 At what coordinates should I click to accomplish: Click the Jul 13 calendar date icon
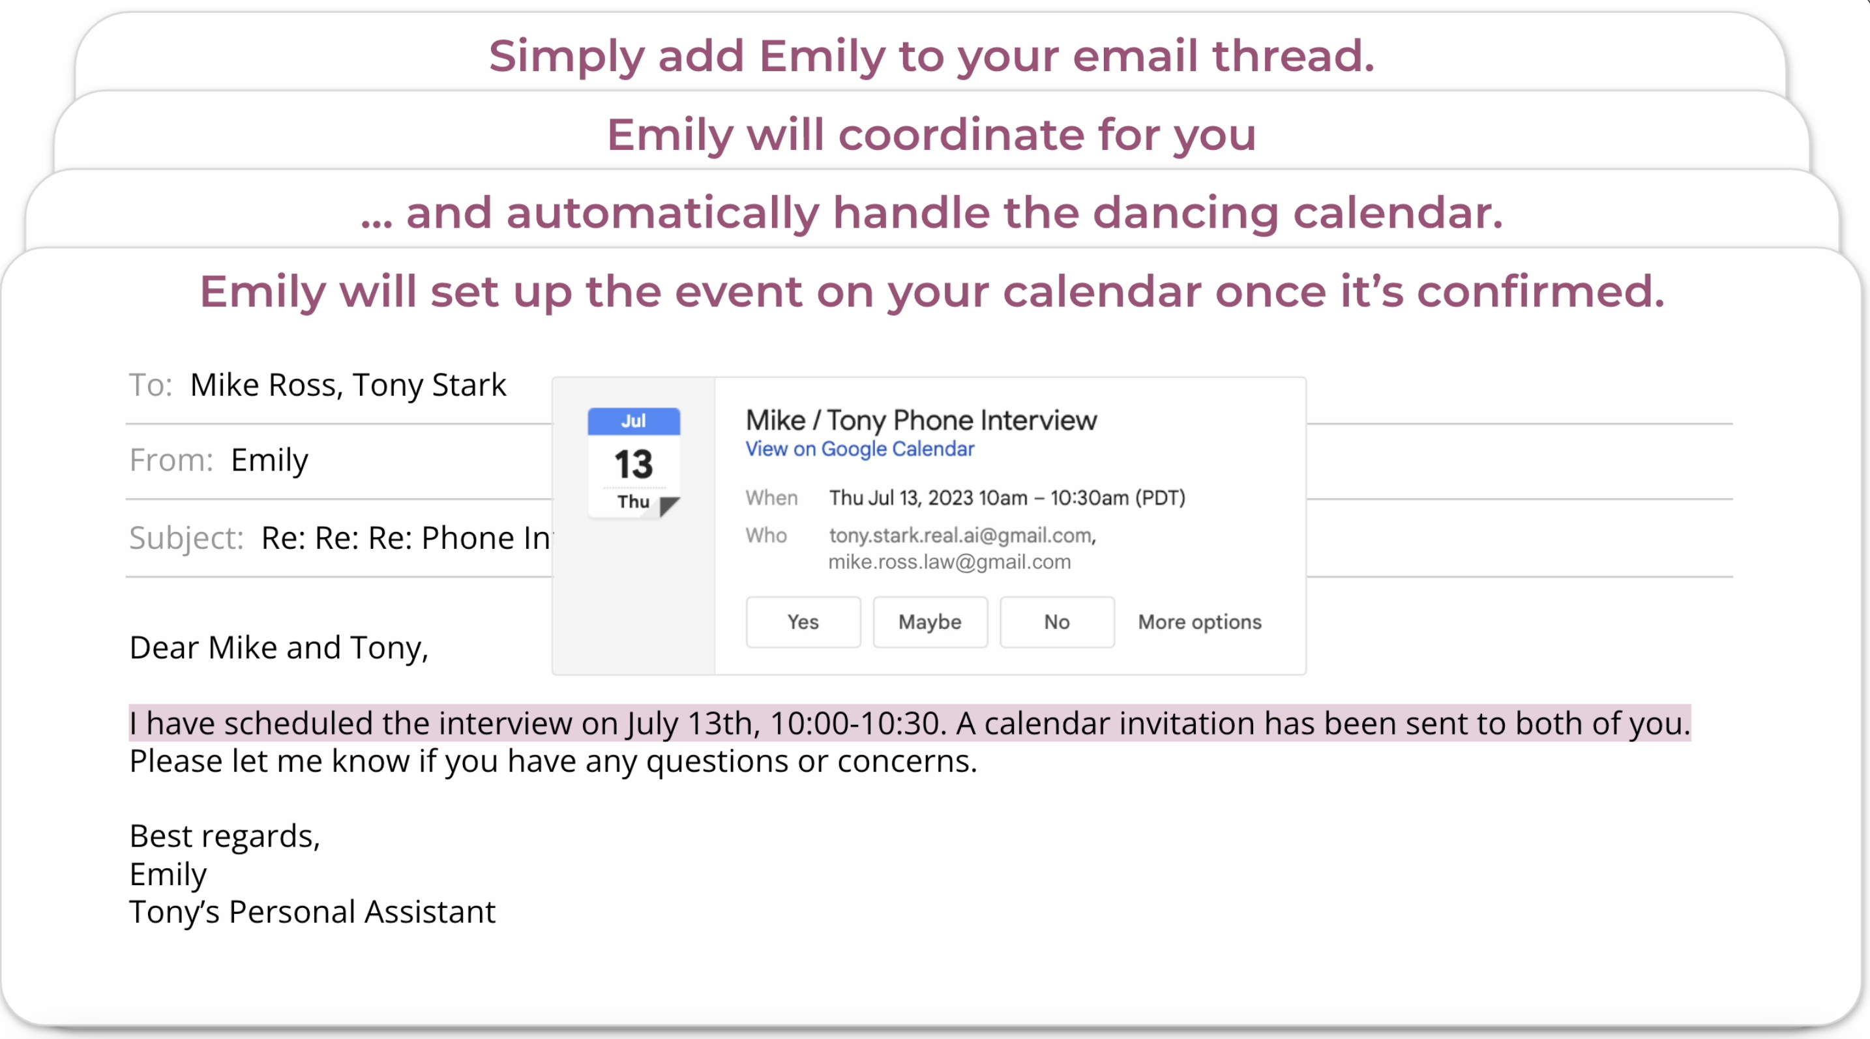point(634,462)
